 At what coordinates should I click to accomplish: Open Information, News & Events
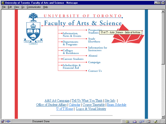(72, 34)
